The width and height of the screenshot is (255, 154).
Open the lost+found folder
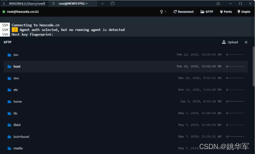125,137
